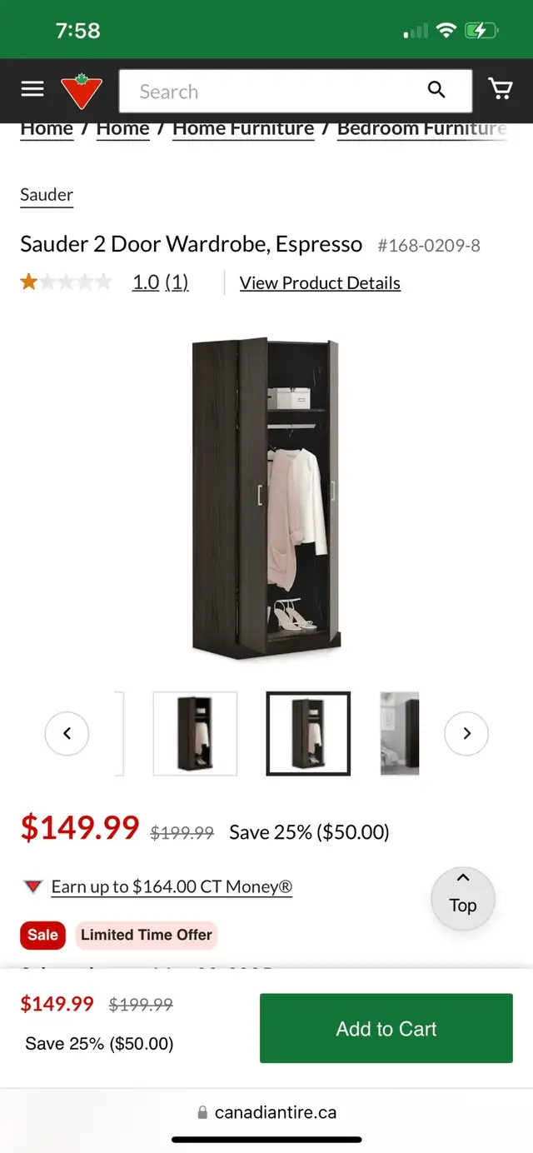Image resolution: width=533 pixels, height=1153 pixels.
Task: Go to Bedroom Furniture breadcrumb
Action: [x=422, y=129]
